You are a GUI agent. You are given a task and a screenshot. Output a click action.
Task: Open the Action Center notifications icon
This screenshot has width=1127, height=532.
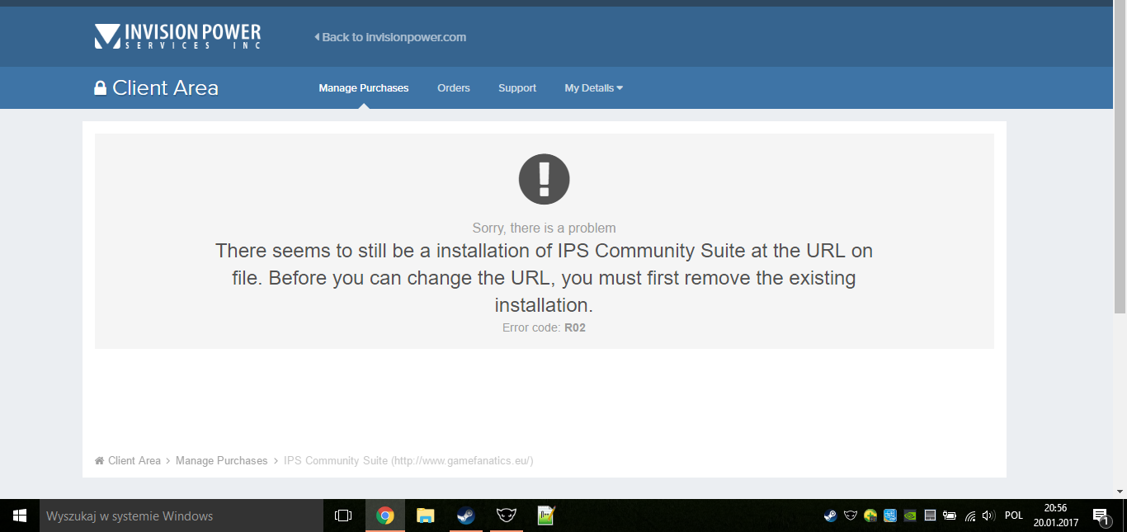click(x=1101, y=516)
